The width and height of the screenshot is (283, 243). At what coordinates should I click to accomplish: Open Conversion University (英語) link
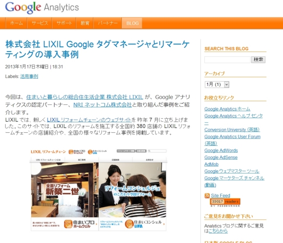tap(232, 130)
